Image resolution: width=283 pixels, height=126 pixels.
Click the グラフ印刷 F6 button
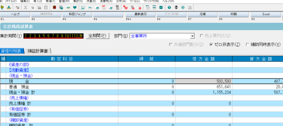171,14
